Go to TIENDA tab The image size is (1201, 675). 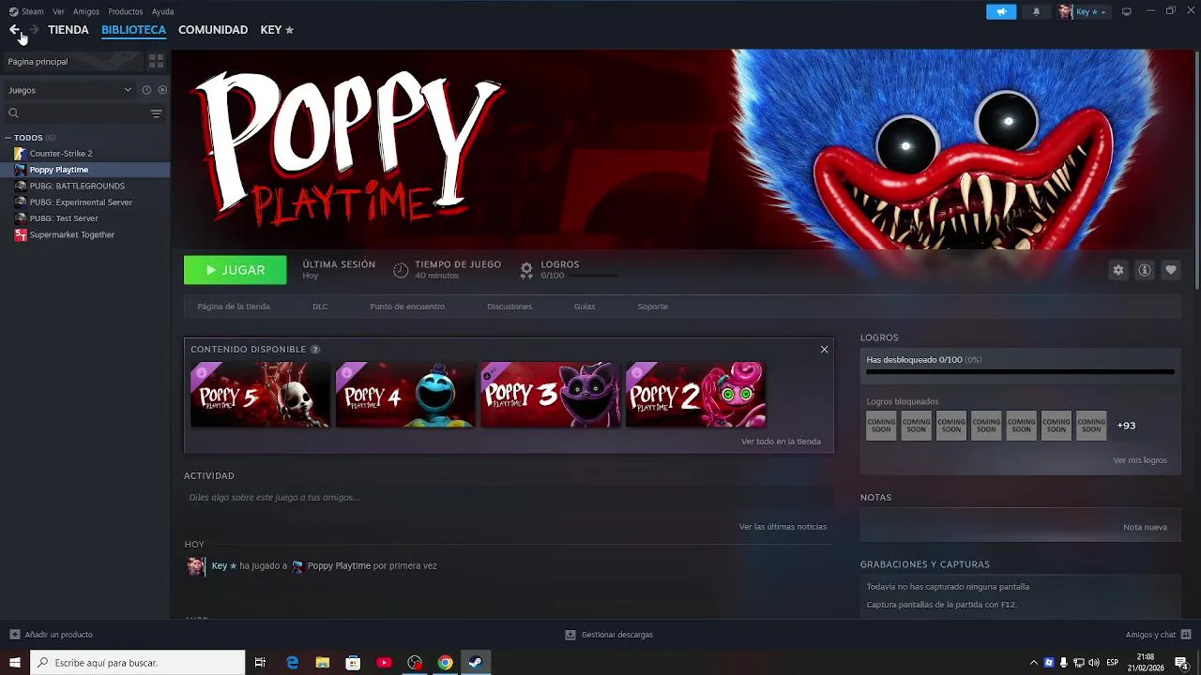pyautogui.click(x=68, y=30)
